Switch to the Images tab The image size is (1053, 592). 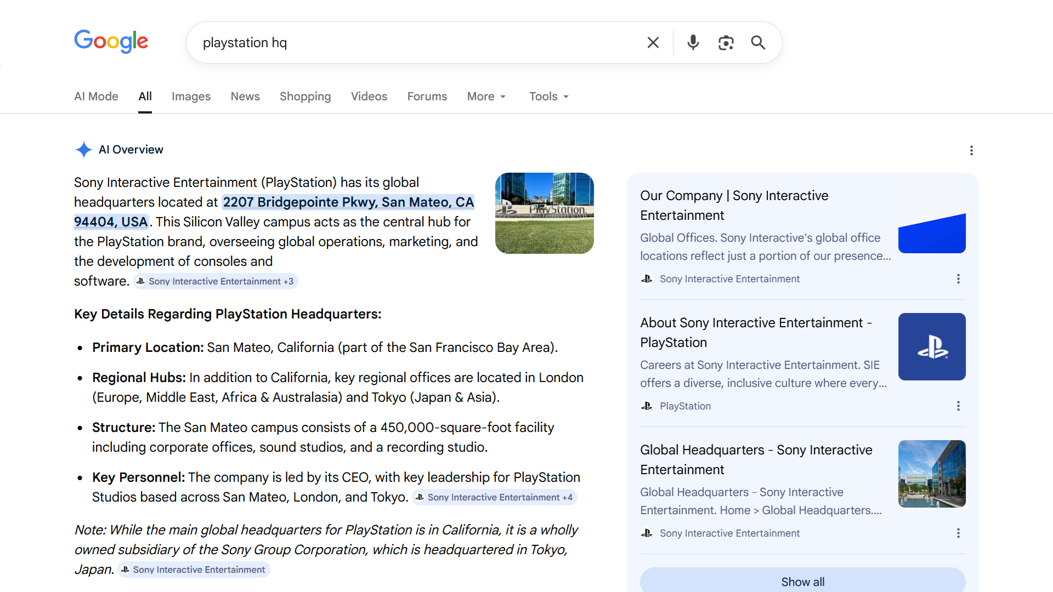pyautogui.click(x=191, y=96)
